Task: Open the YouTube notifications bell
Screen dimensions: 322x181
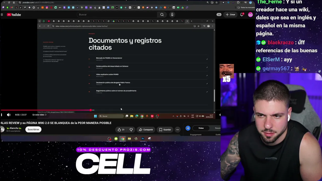Action: tap(242, 15)
